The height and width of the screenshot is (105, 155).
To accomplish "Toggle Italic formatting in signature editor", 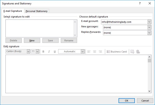I will tap(49, 51).
